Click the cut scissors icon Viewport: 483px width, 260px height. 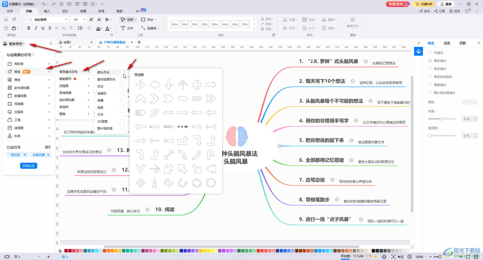pyautogui.click(x=6, y=20)
